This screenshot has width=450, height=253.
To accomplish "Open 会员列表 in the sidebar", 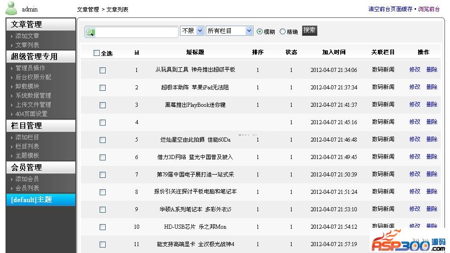I will click(x=27, y=188).
